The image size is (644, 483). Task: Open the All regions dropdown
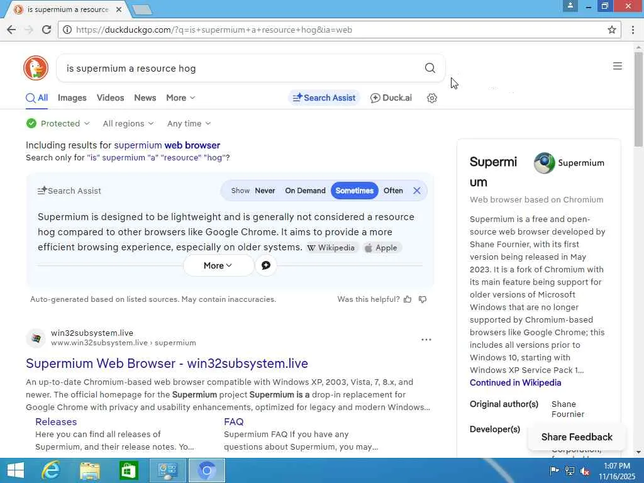(x=128, y=123)
